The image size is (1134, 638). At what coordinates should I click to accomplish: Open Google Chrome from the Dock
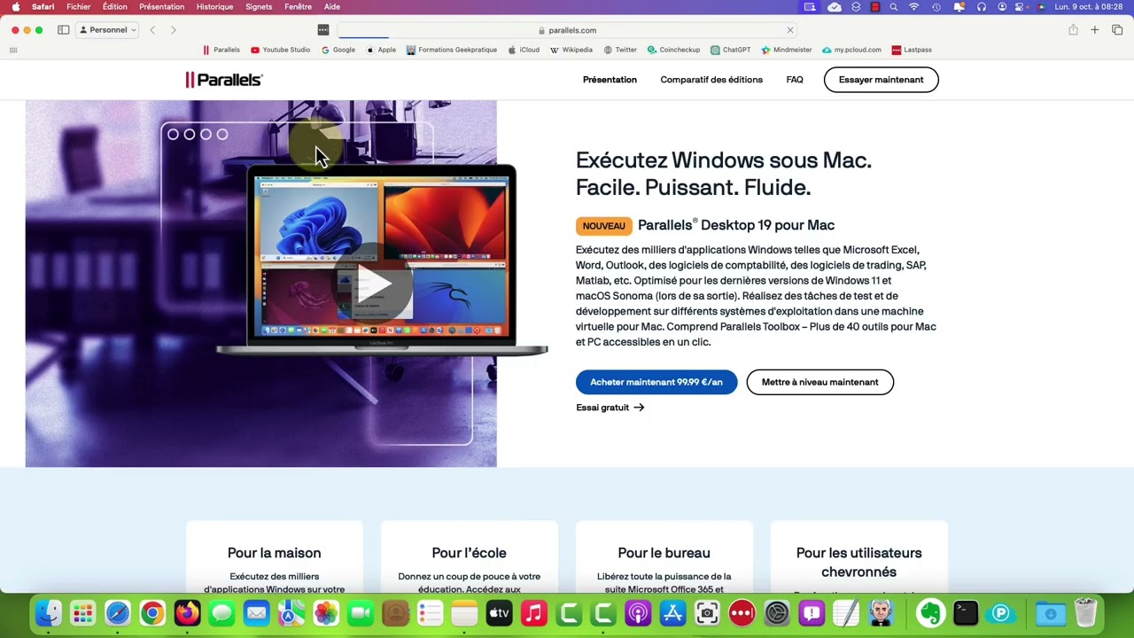tap(152, 613)
